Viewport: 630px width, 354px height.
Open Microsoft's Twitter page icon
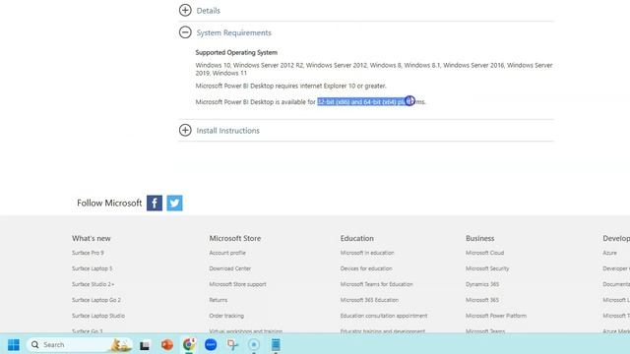pos(174,203)
